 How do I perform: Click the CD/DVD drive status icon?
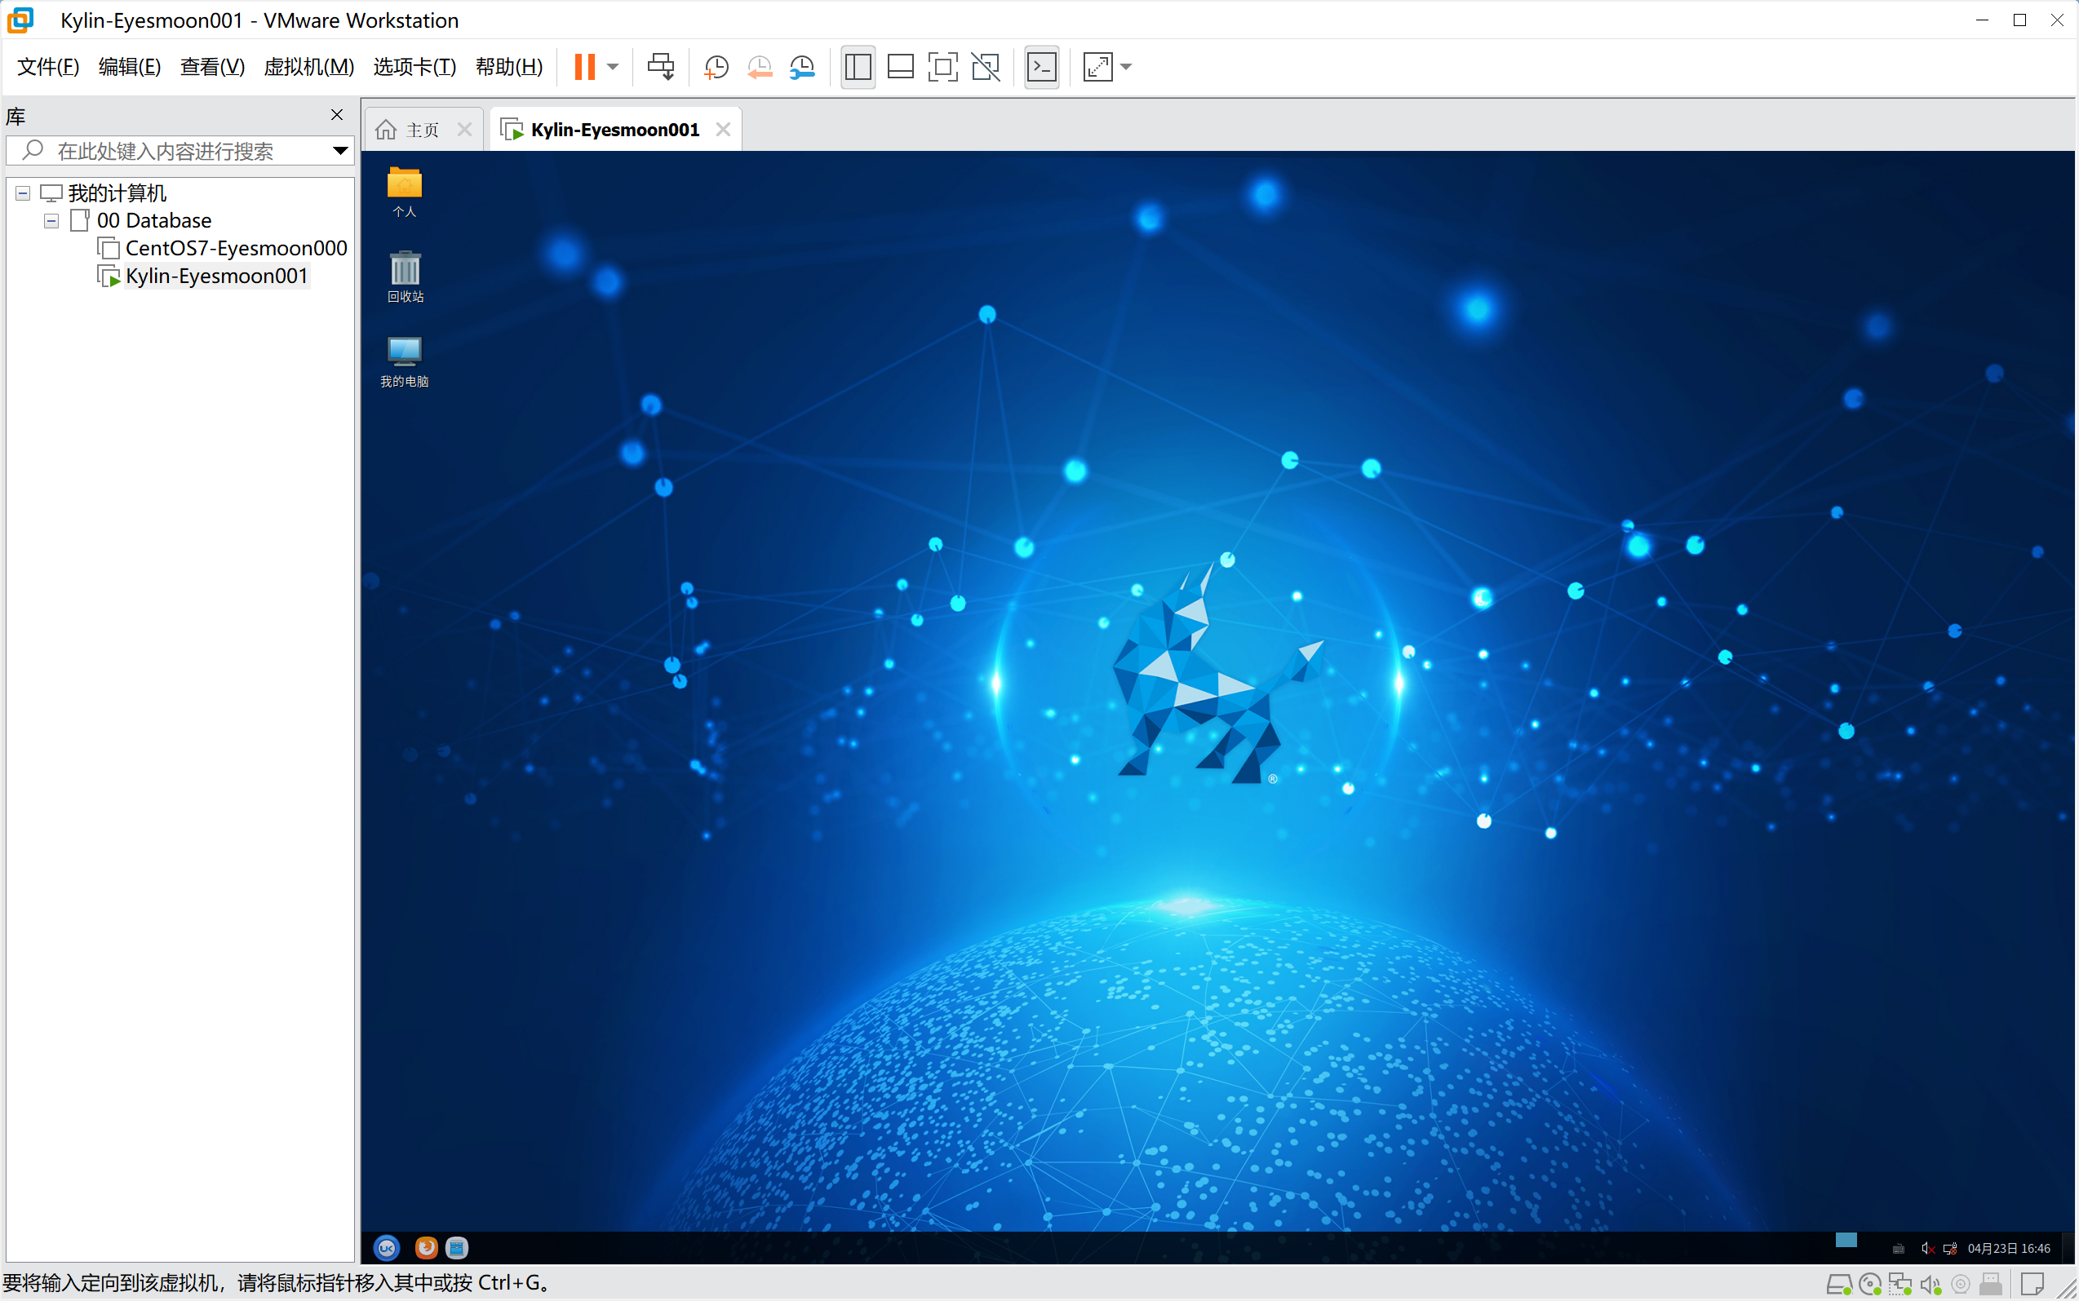[x=1869, y=1286]
